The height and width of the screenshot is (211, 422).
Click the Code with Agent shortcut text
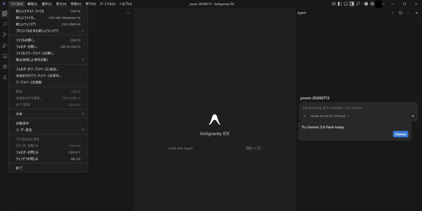[180, 148]
